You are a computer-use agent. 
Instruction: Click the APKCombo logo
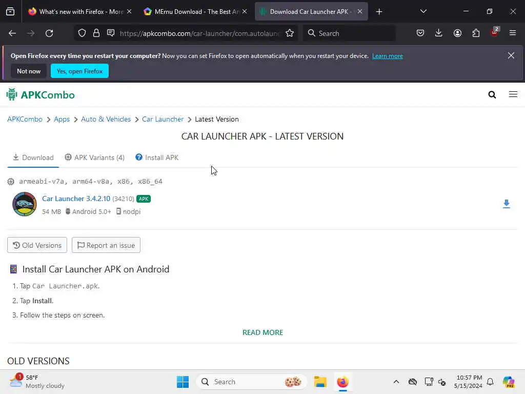point(41,95)
